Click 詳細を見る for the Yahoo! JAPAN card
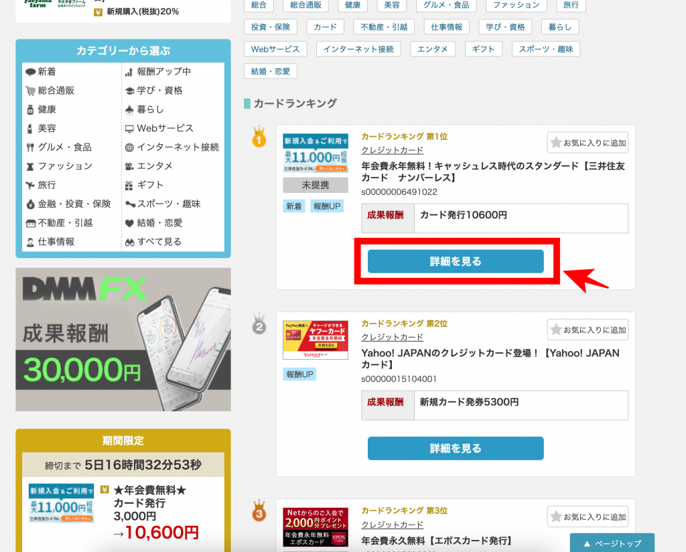Screen dimensions: 686x552 456,448
